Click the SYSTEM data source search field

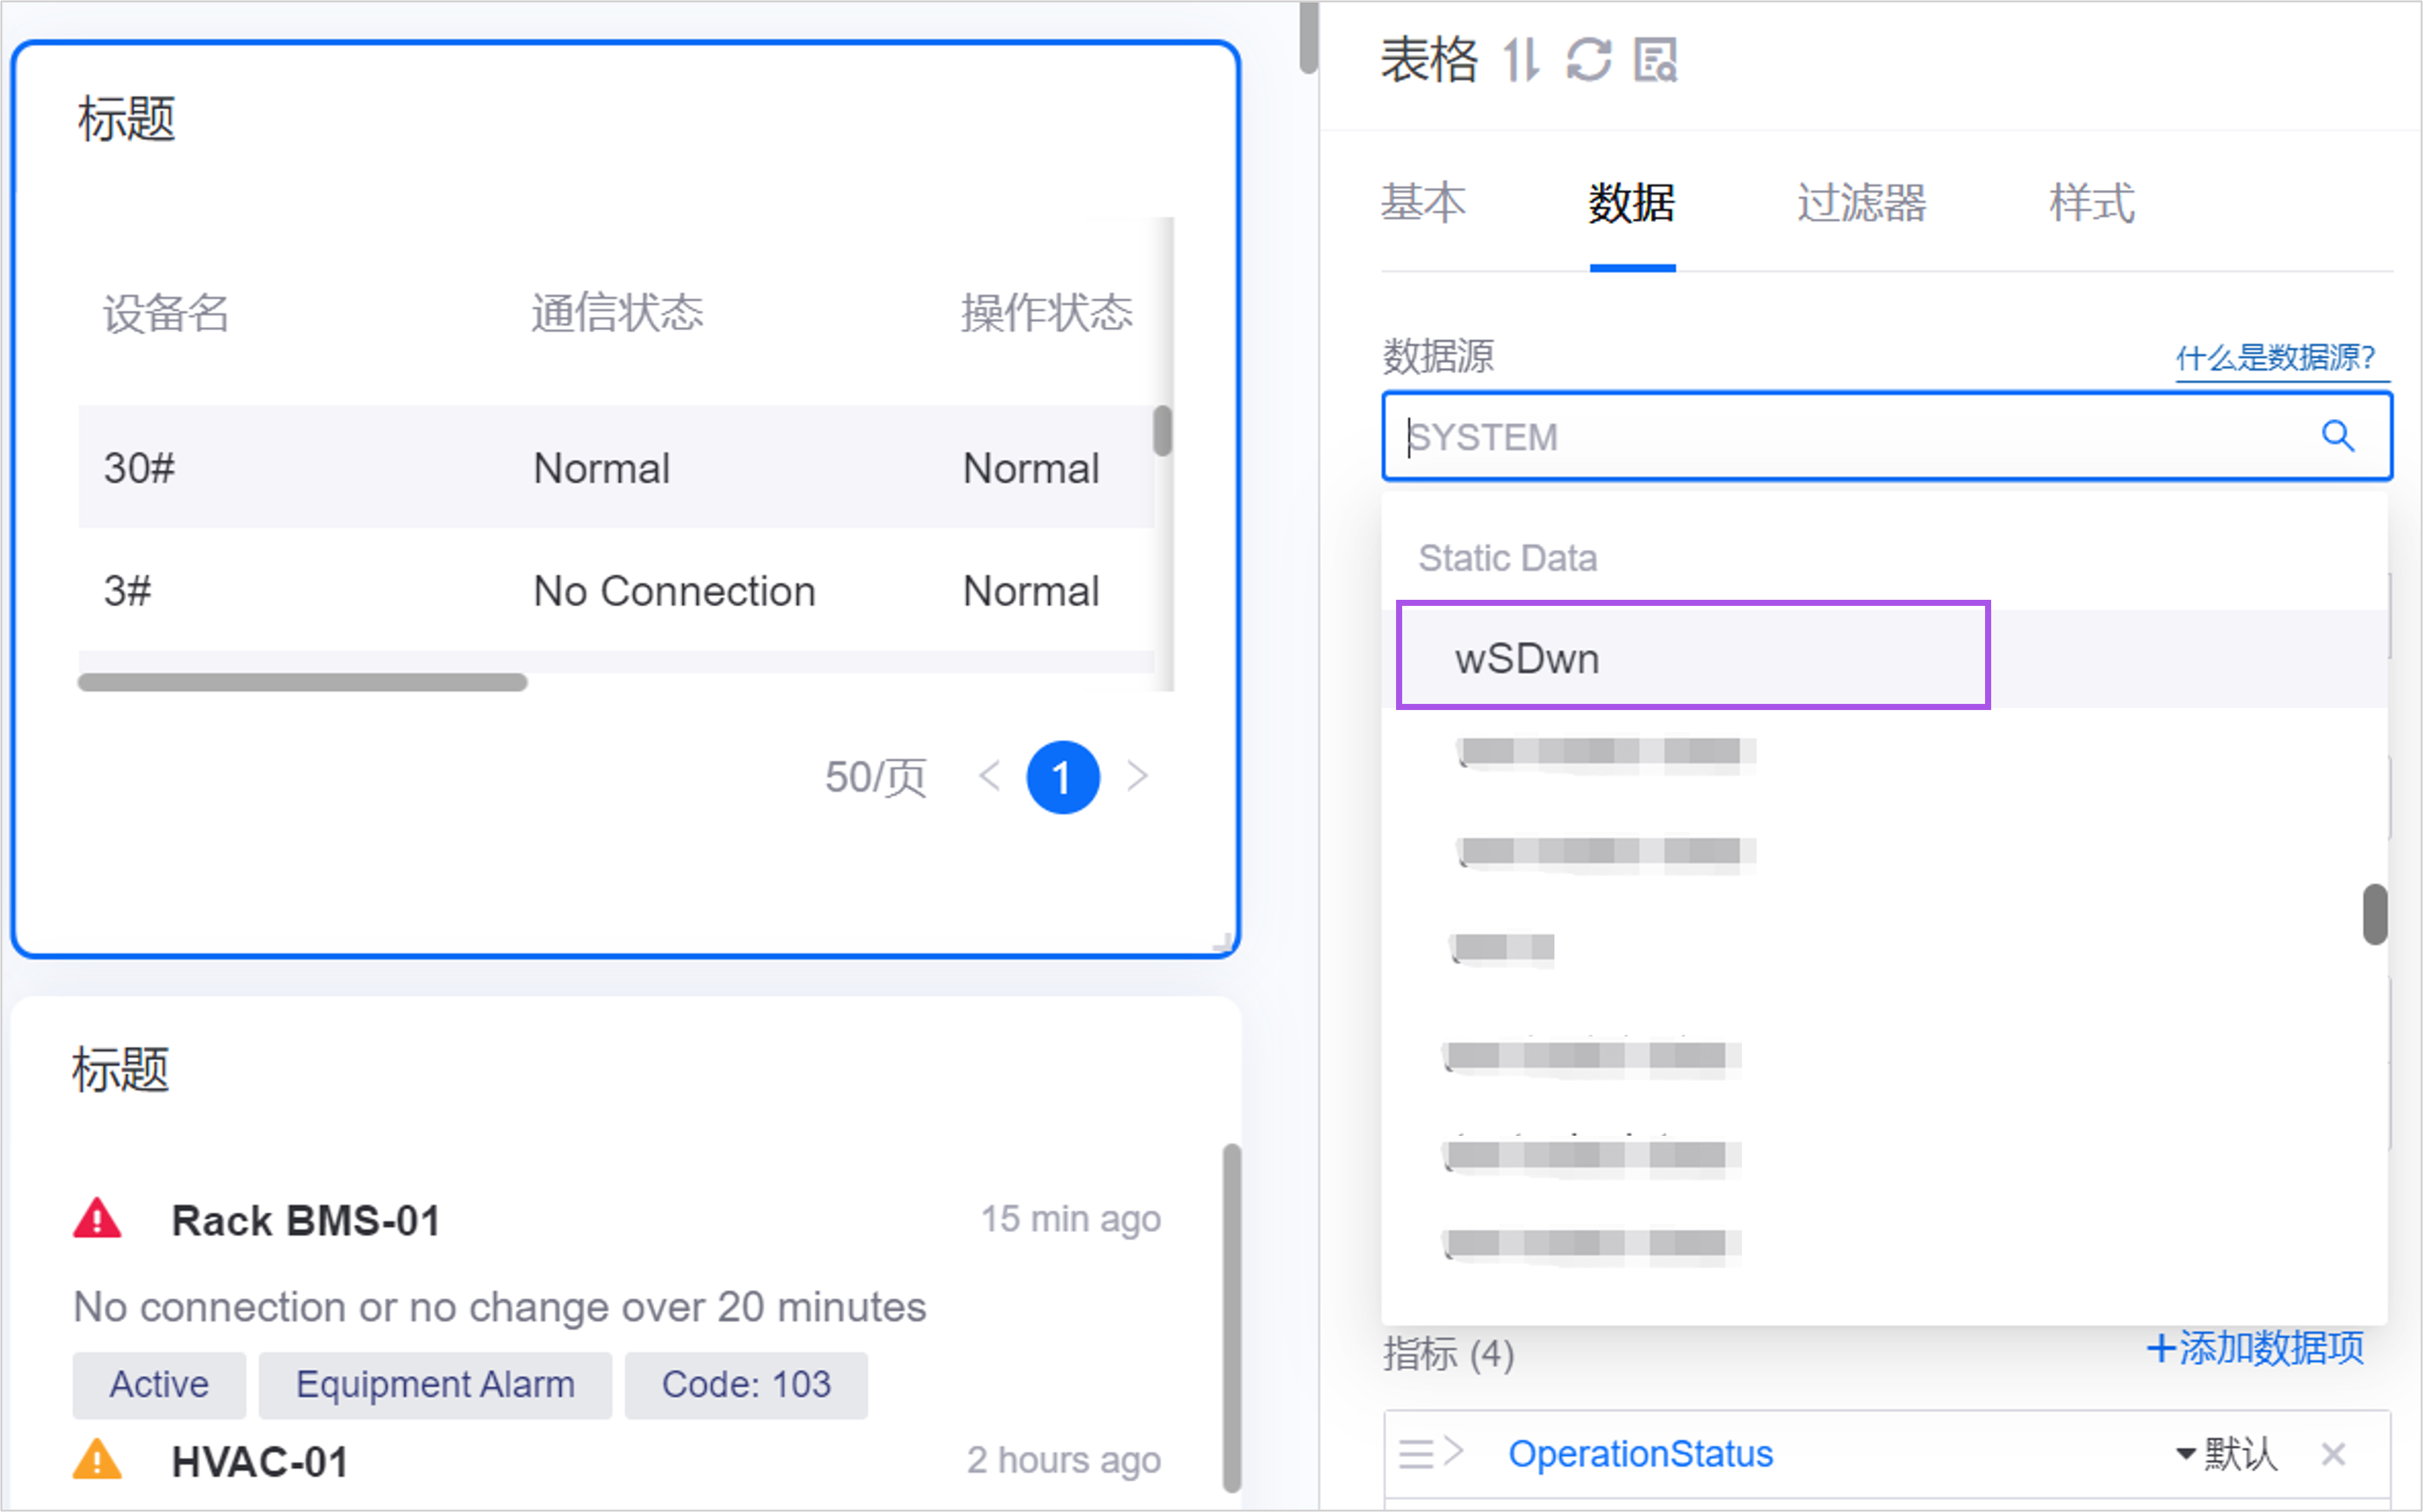pyautogui.click(x=1886, y=436)
